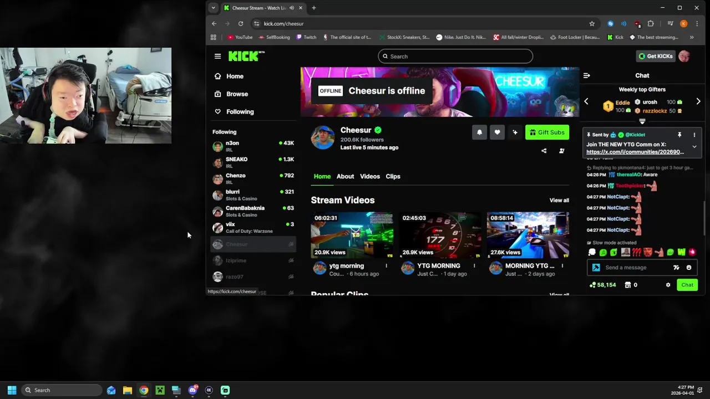This screenshot has height=399, width=710.
Task: Open options for ytg morning video
Action: (x=386, y=266)
